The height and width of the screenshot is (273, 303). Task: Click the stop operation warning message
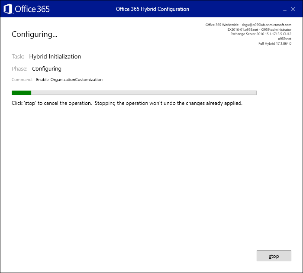(127, 103)
